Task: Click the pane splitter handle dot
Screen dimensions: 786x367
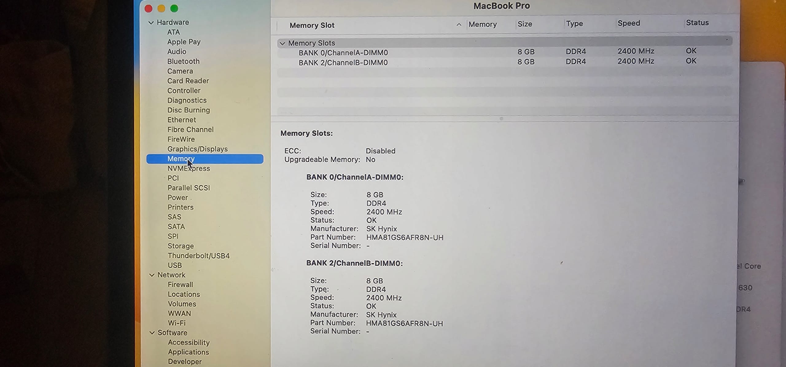Action: click(501, 119)
